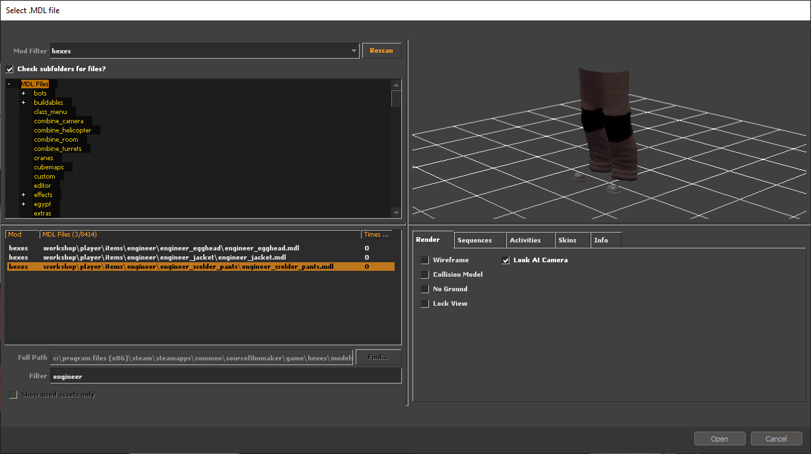This screenshot has height=454, width=811.
Task: Select the combine_room folder
Action: tap(56, 140)
